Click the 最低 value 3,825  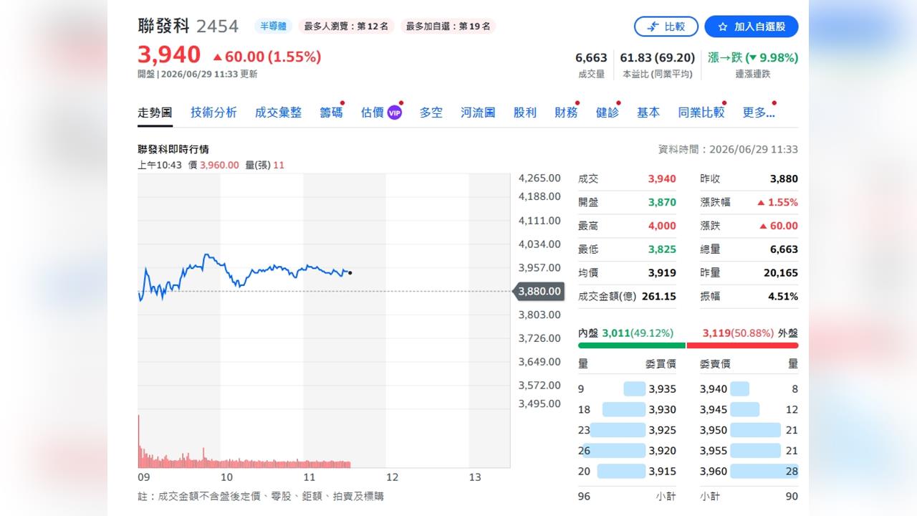(662, 249)
